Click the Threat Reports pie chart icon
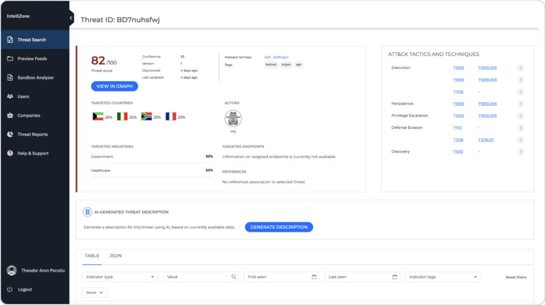 click(x=10, y=134)
